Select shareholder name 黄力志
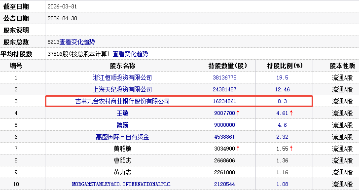The height and width of the screenshot is (191, 359). pyautogui.click(x=122, y=172)
